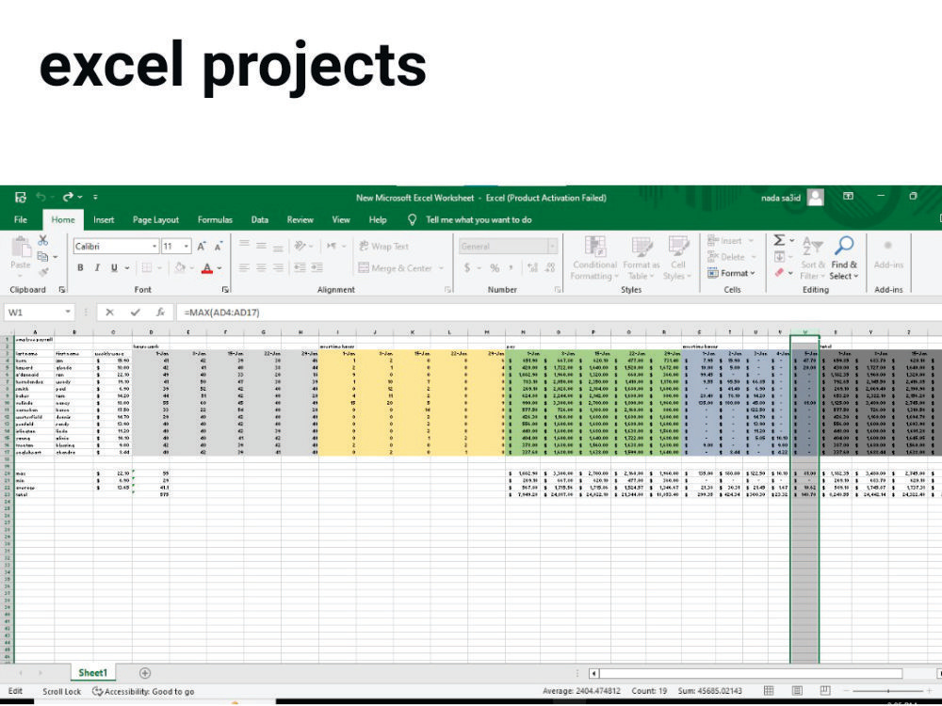The width and height of the screenshot is (942, 706).
Task: Click the zoom slider in the status bar
Action: [888, 691]
